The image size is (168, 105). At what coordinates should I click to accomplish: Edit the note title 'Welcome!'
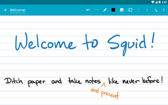point(18,10)
